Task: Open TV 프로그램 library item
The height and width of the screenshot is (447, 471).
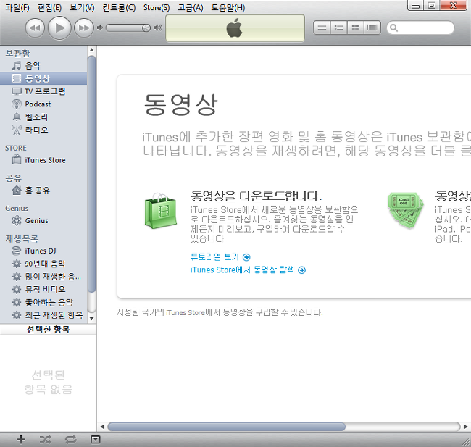Action: click(43, 91)
